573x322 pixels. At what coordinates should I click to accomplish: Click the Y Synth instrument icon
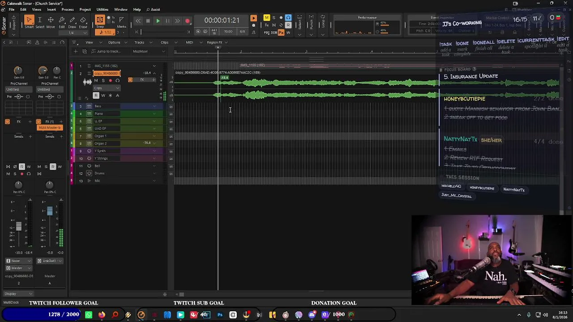89,151
